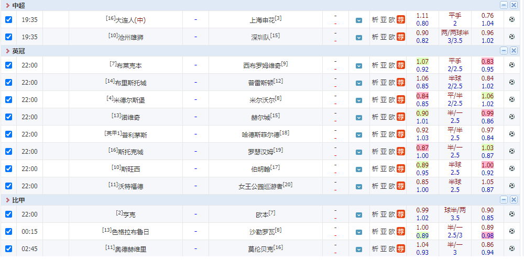
Task: Open 析 analysis link for 大连人 match
Action: coord(375,20)
